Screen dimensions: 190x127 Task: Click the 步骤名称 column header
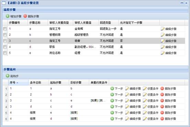[x=38, y=23]
